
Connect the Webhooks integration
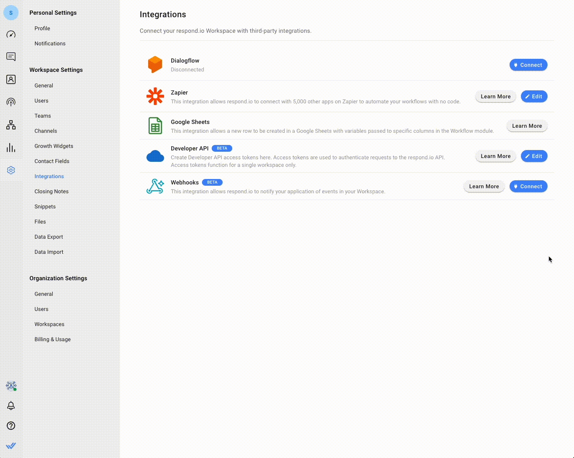pos(528,187)
